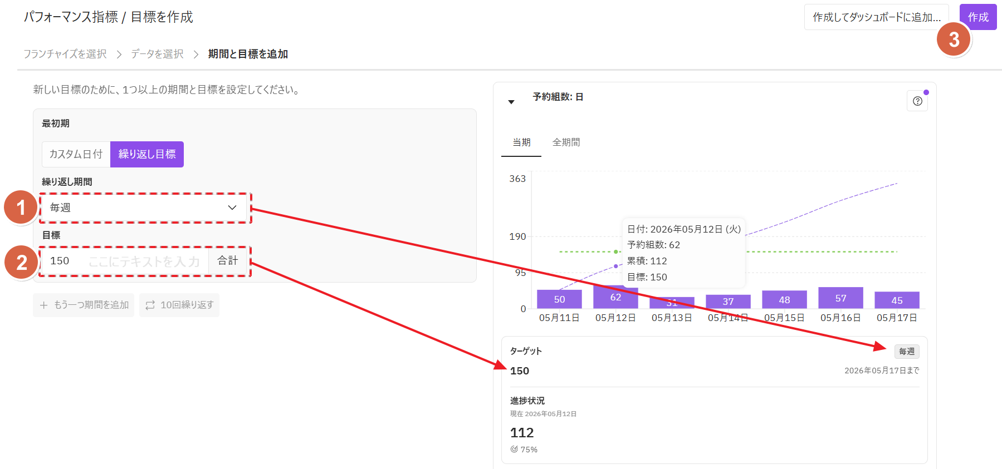Open the help question mark icon
The width and height of the screenshot is (1002, 469).
[917, 101]
